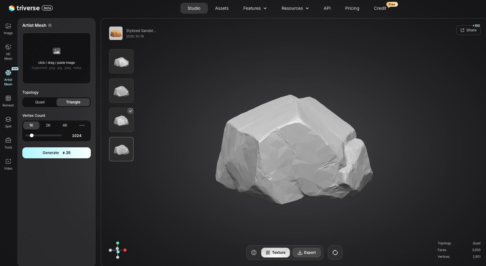The height and width of the screenshot is (266, 486).
Task: Open the Tools section
Action: coord(8,143)
